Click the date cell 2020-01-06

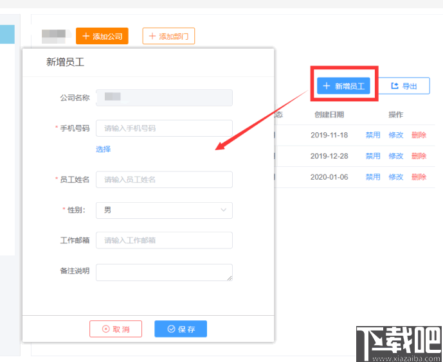tap(329, 177)
